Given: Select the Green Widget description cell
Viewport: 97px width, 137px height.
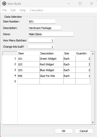Looking at the screenshot, I should [x=51, y=59].
